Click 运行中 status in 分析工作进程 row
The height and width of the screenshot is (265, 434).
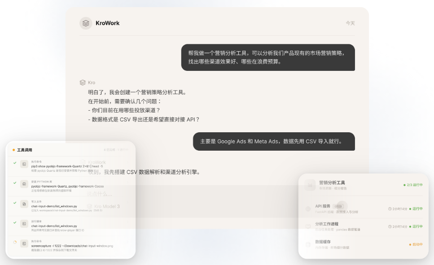tap(416, 226)
